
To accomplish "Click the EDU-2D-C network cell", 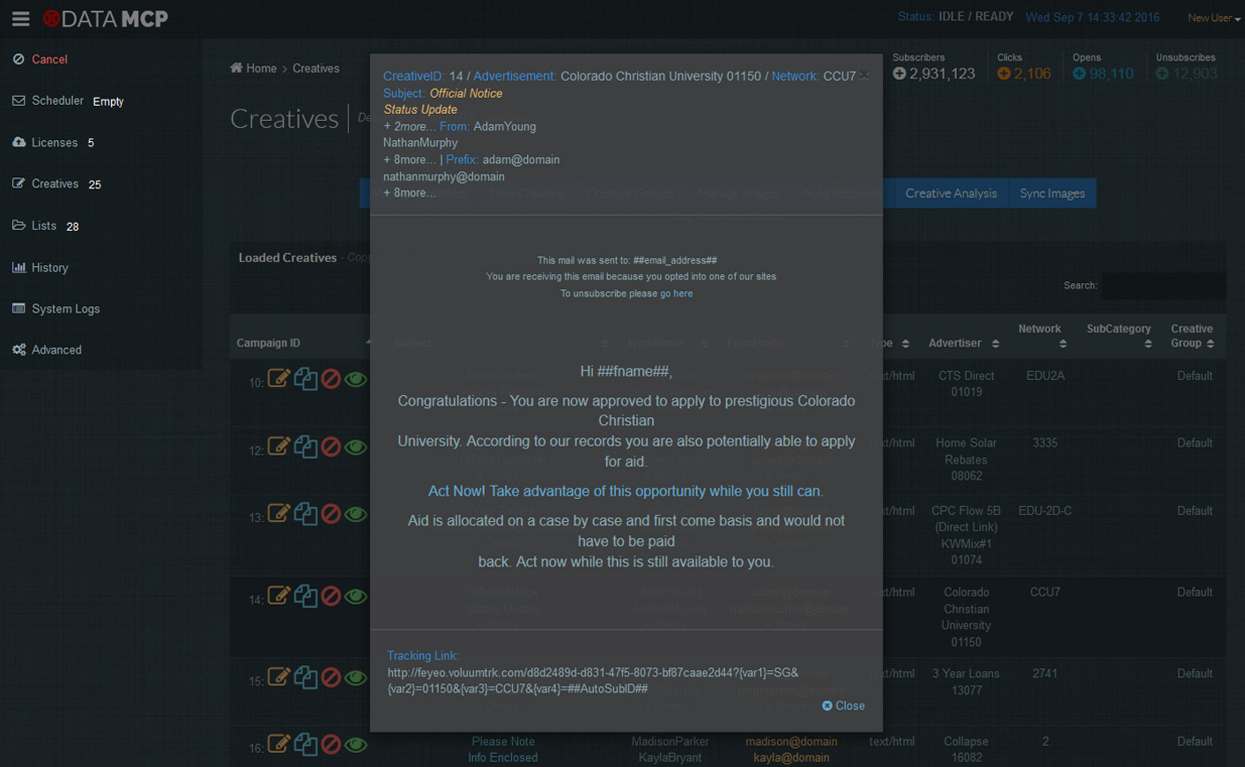I will 1045,510.
